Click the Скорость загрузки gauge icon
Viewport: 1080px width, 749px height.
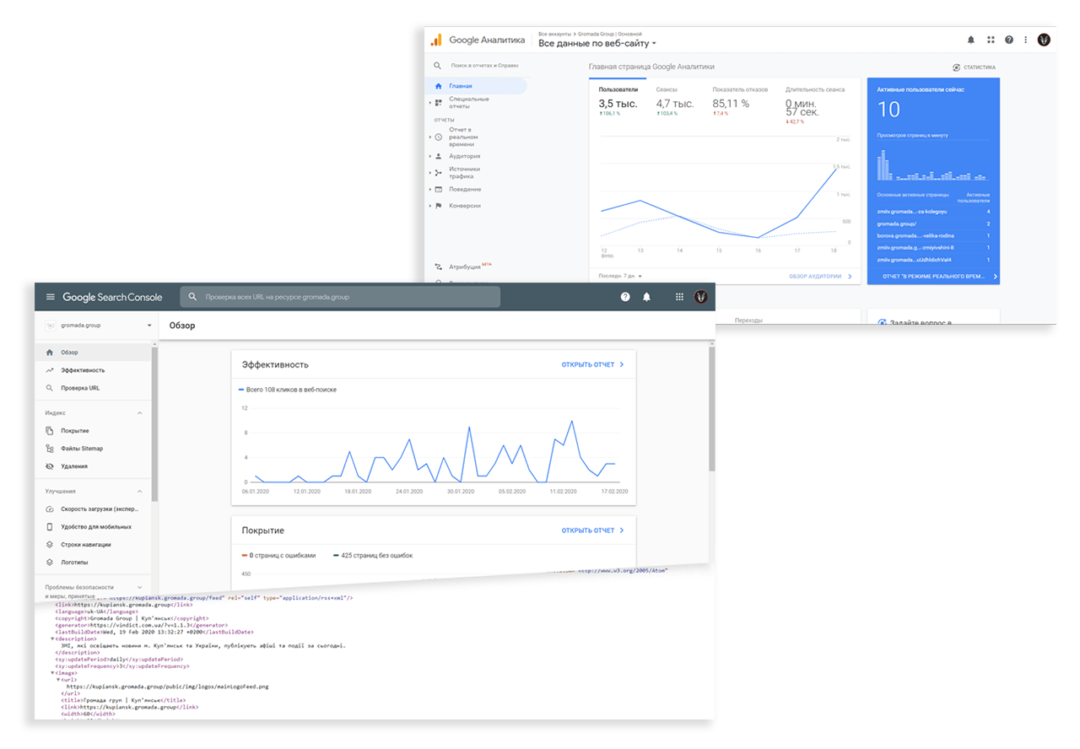pos(50,509)
